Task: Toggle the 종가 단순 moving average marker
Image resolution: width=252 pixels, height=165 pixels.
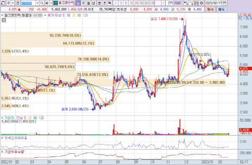Action: click(45, 16)
